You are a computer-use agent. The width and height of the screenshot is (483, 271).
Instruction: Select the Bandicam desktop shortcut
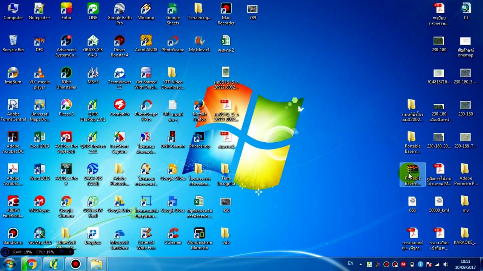click(13, 236)
